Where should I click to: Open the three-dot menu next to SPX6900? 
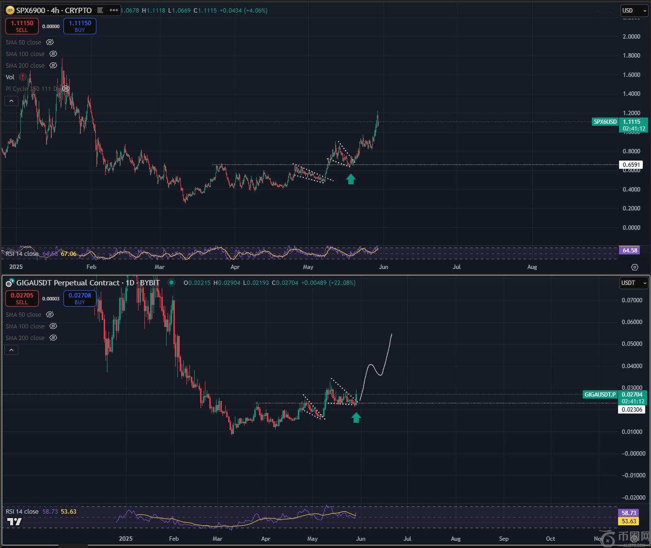114,10
